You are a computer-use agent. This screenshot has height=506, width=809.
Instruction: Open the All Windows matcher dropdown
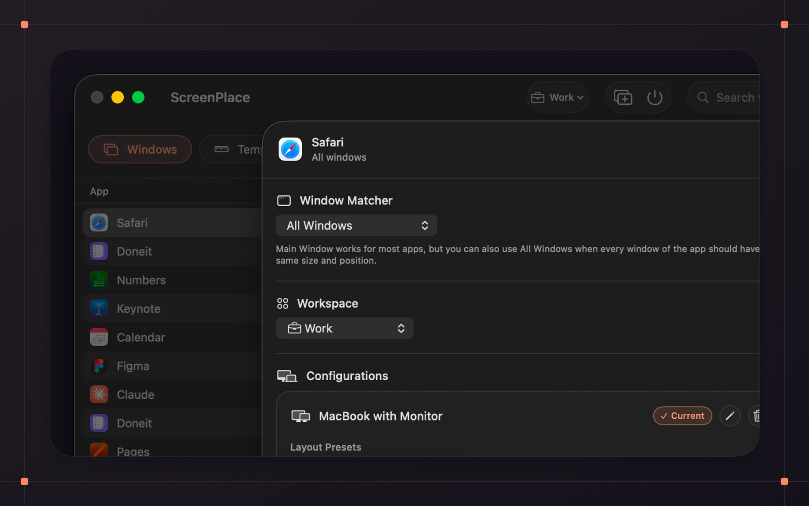pos(356,225)
